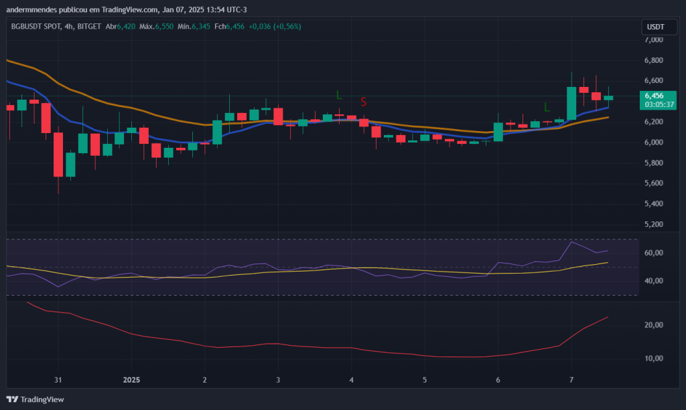This screenshot has height=410, width=686.
Task: Click the 2025 year label on time axis
Action: click(x=131, y=380)
